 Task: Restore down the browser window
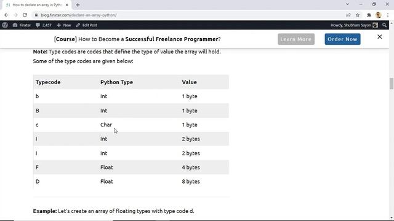click(374, 4)
